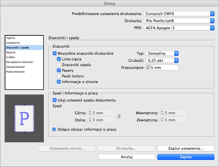The height and width of the screenshot is (167, 219).
Task: Select Ogólne in the category list
Action: tap(24, 38)
